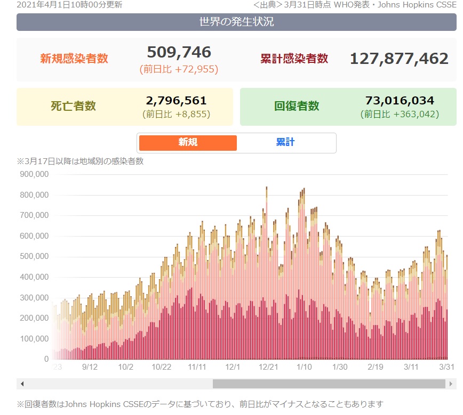This screenshot has height=415, width=463.
Task: Click the horizontal scrollbar thumb
Action: tap(329, 384)
